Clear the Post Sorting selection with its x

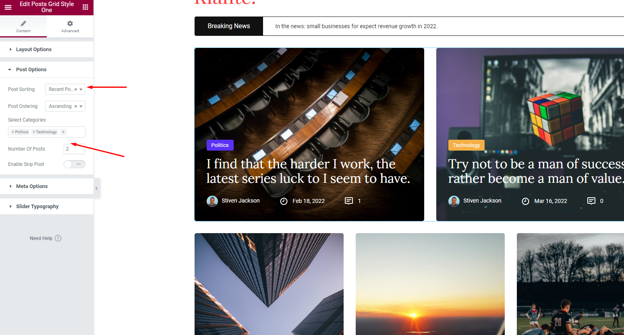coord(76,89)
